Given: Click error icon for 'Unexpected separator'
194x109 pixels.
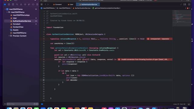Looking at the screenshot, I should [148, 39].
